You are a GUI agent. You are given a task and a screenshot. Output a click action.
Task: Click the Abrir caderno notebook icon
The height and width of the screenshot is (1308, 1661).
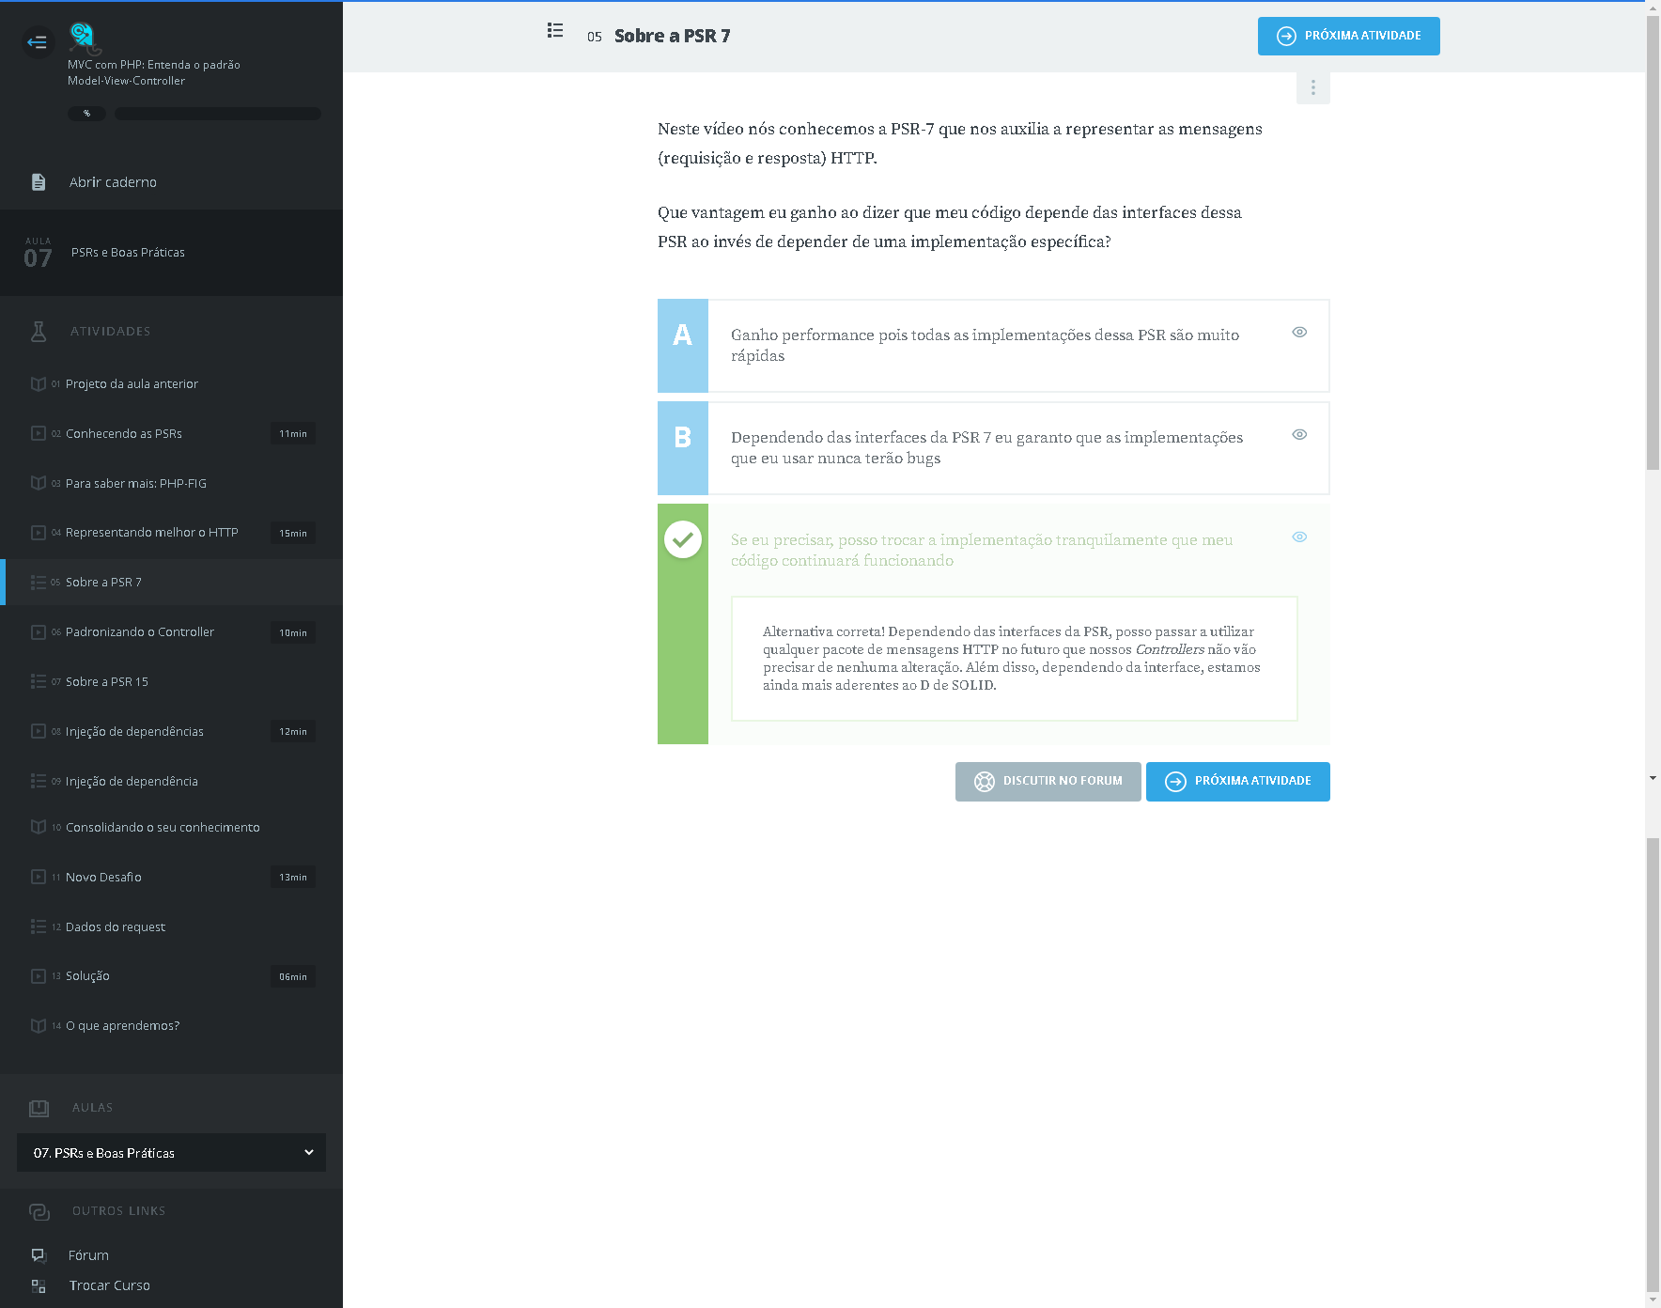click(39, 182)
